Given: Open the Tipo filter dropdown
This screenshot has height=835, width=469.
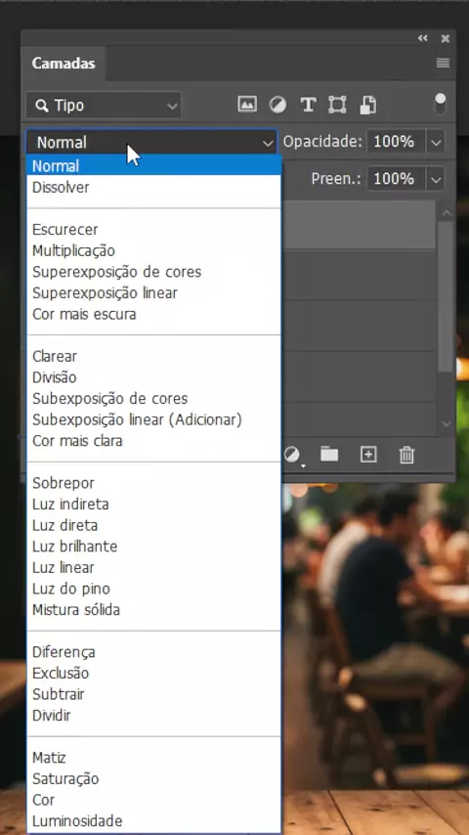Looking at the screenshot, I should [104, 105].
